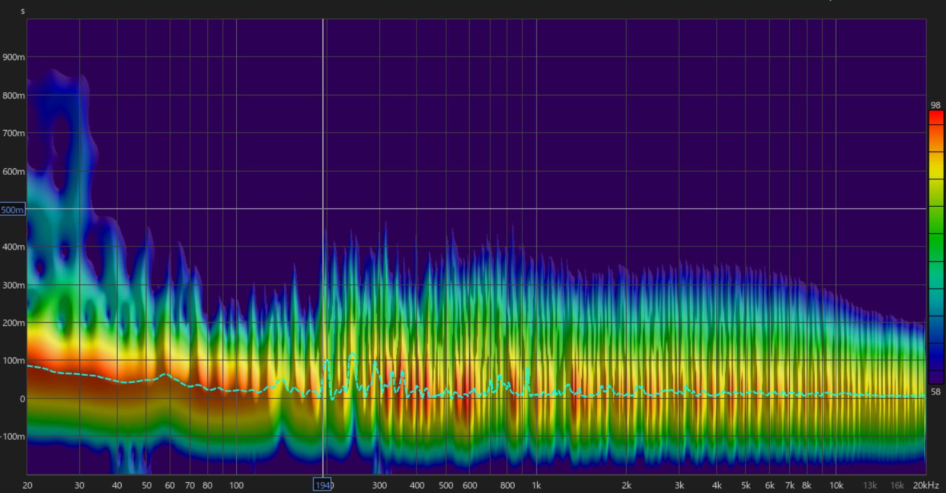Click the 58 minimum level label
The width and height of the screenshot is (946, 493).
click(936, 392)
